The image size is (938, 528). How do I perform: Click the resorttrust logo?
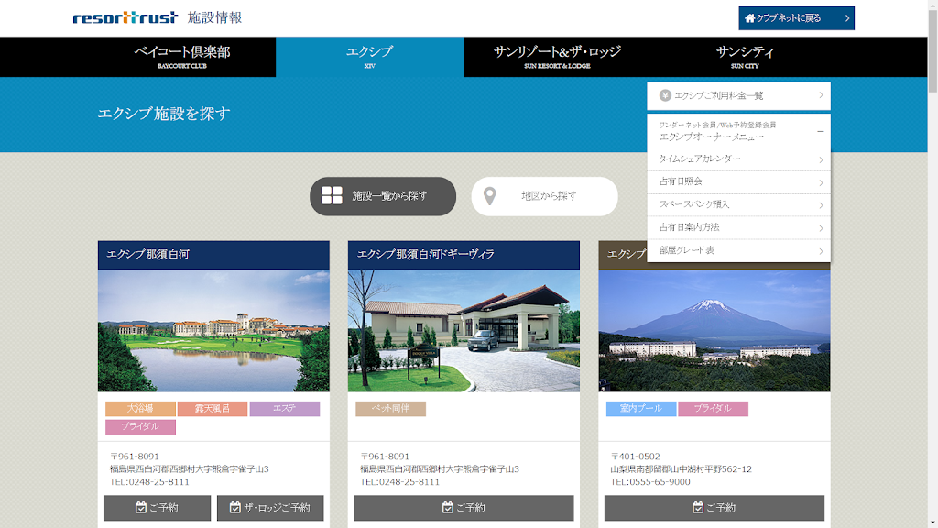pos(125,17)
